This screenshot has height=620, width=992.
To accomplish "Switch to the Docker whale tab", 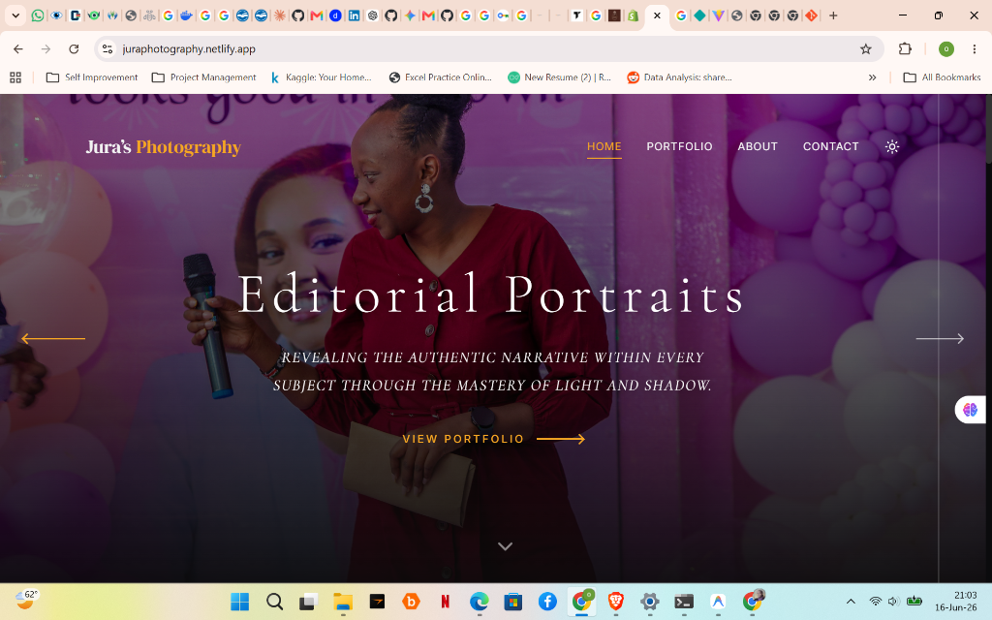I will point(186,15).
